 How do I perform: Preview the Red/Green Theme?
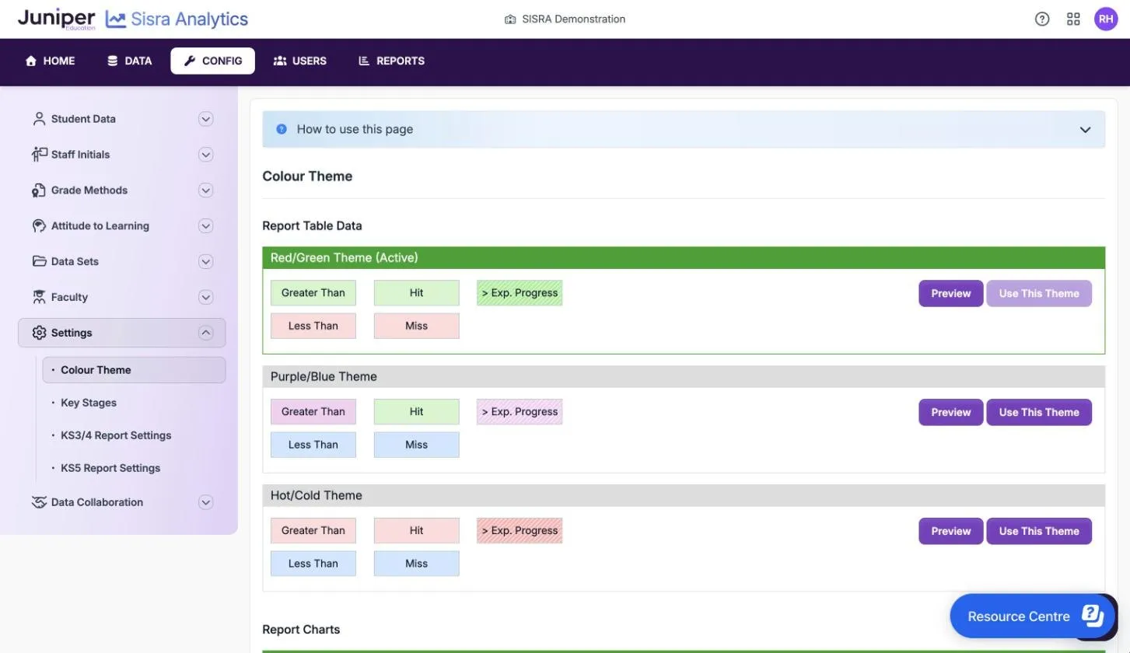click(x=950, y=293)
